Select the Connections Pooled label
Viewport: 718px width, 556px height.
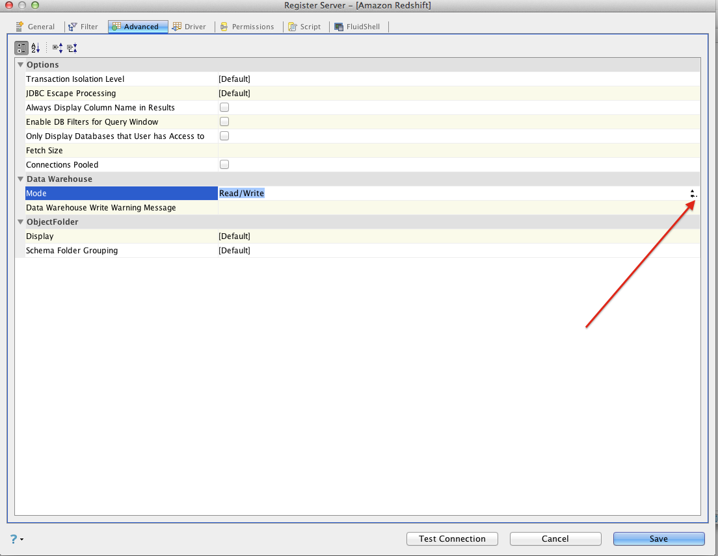pyautogui.click(x=62, y=164)
